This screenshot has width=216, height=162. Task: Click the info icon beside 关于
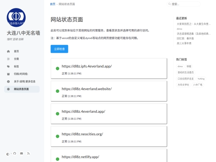[x=8, y=82]
